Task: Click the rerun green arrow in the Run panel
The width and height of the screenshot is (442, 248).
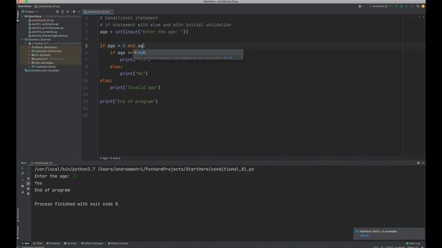Action: click(x=23, y=168)
